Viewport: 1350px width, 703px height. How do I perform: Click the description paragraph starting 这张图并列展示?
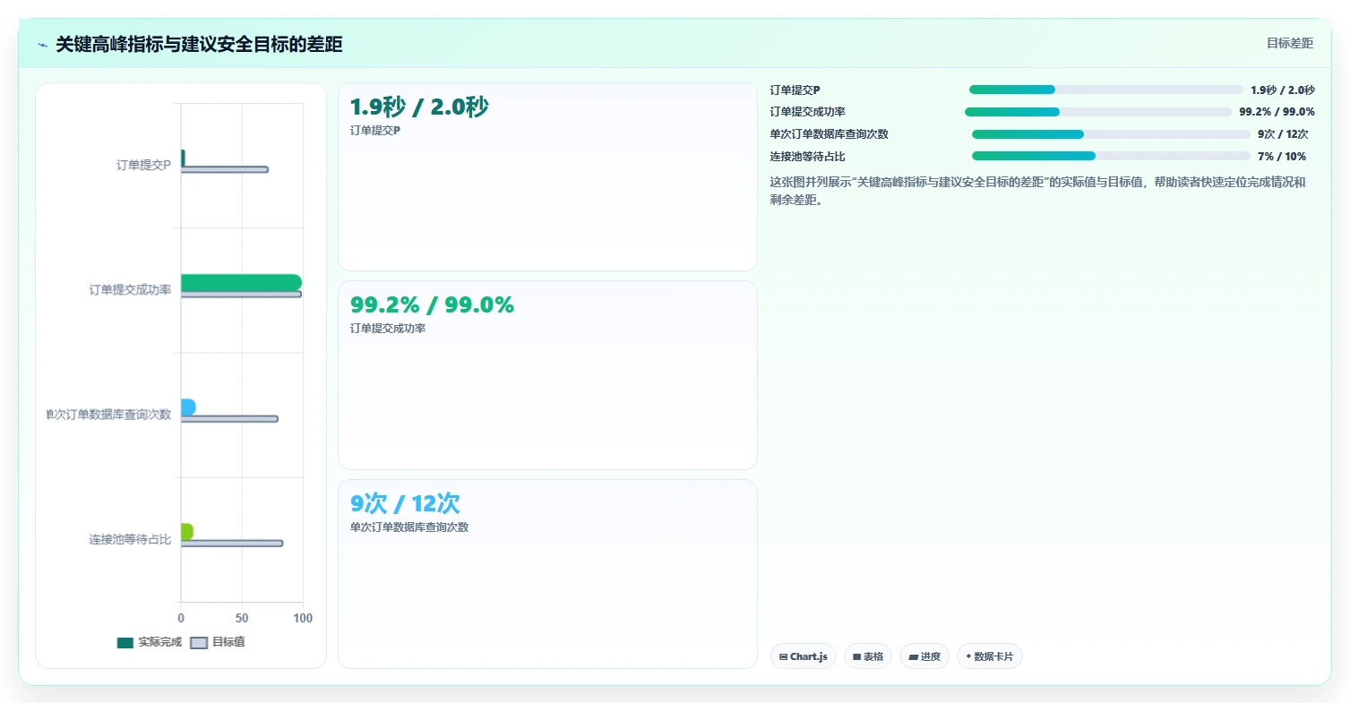(1037, 191)
